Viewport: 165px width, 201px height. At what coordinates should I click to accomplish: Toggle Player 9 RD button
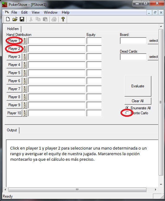(x=25, y=105)
